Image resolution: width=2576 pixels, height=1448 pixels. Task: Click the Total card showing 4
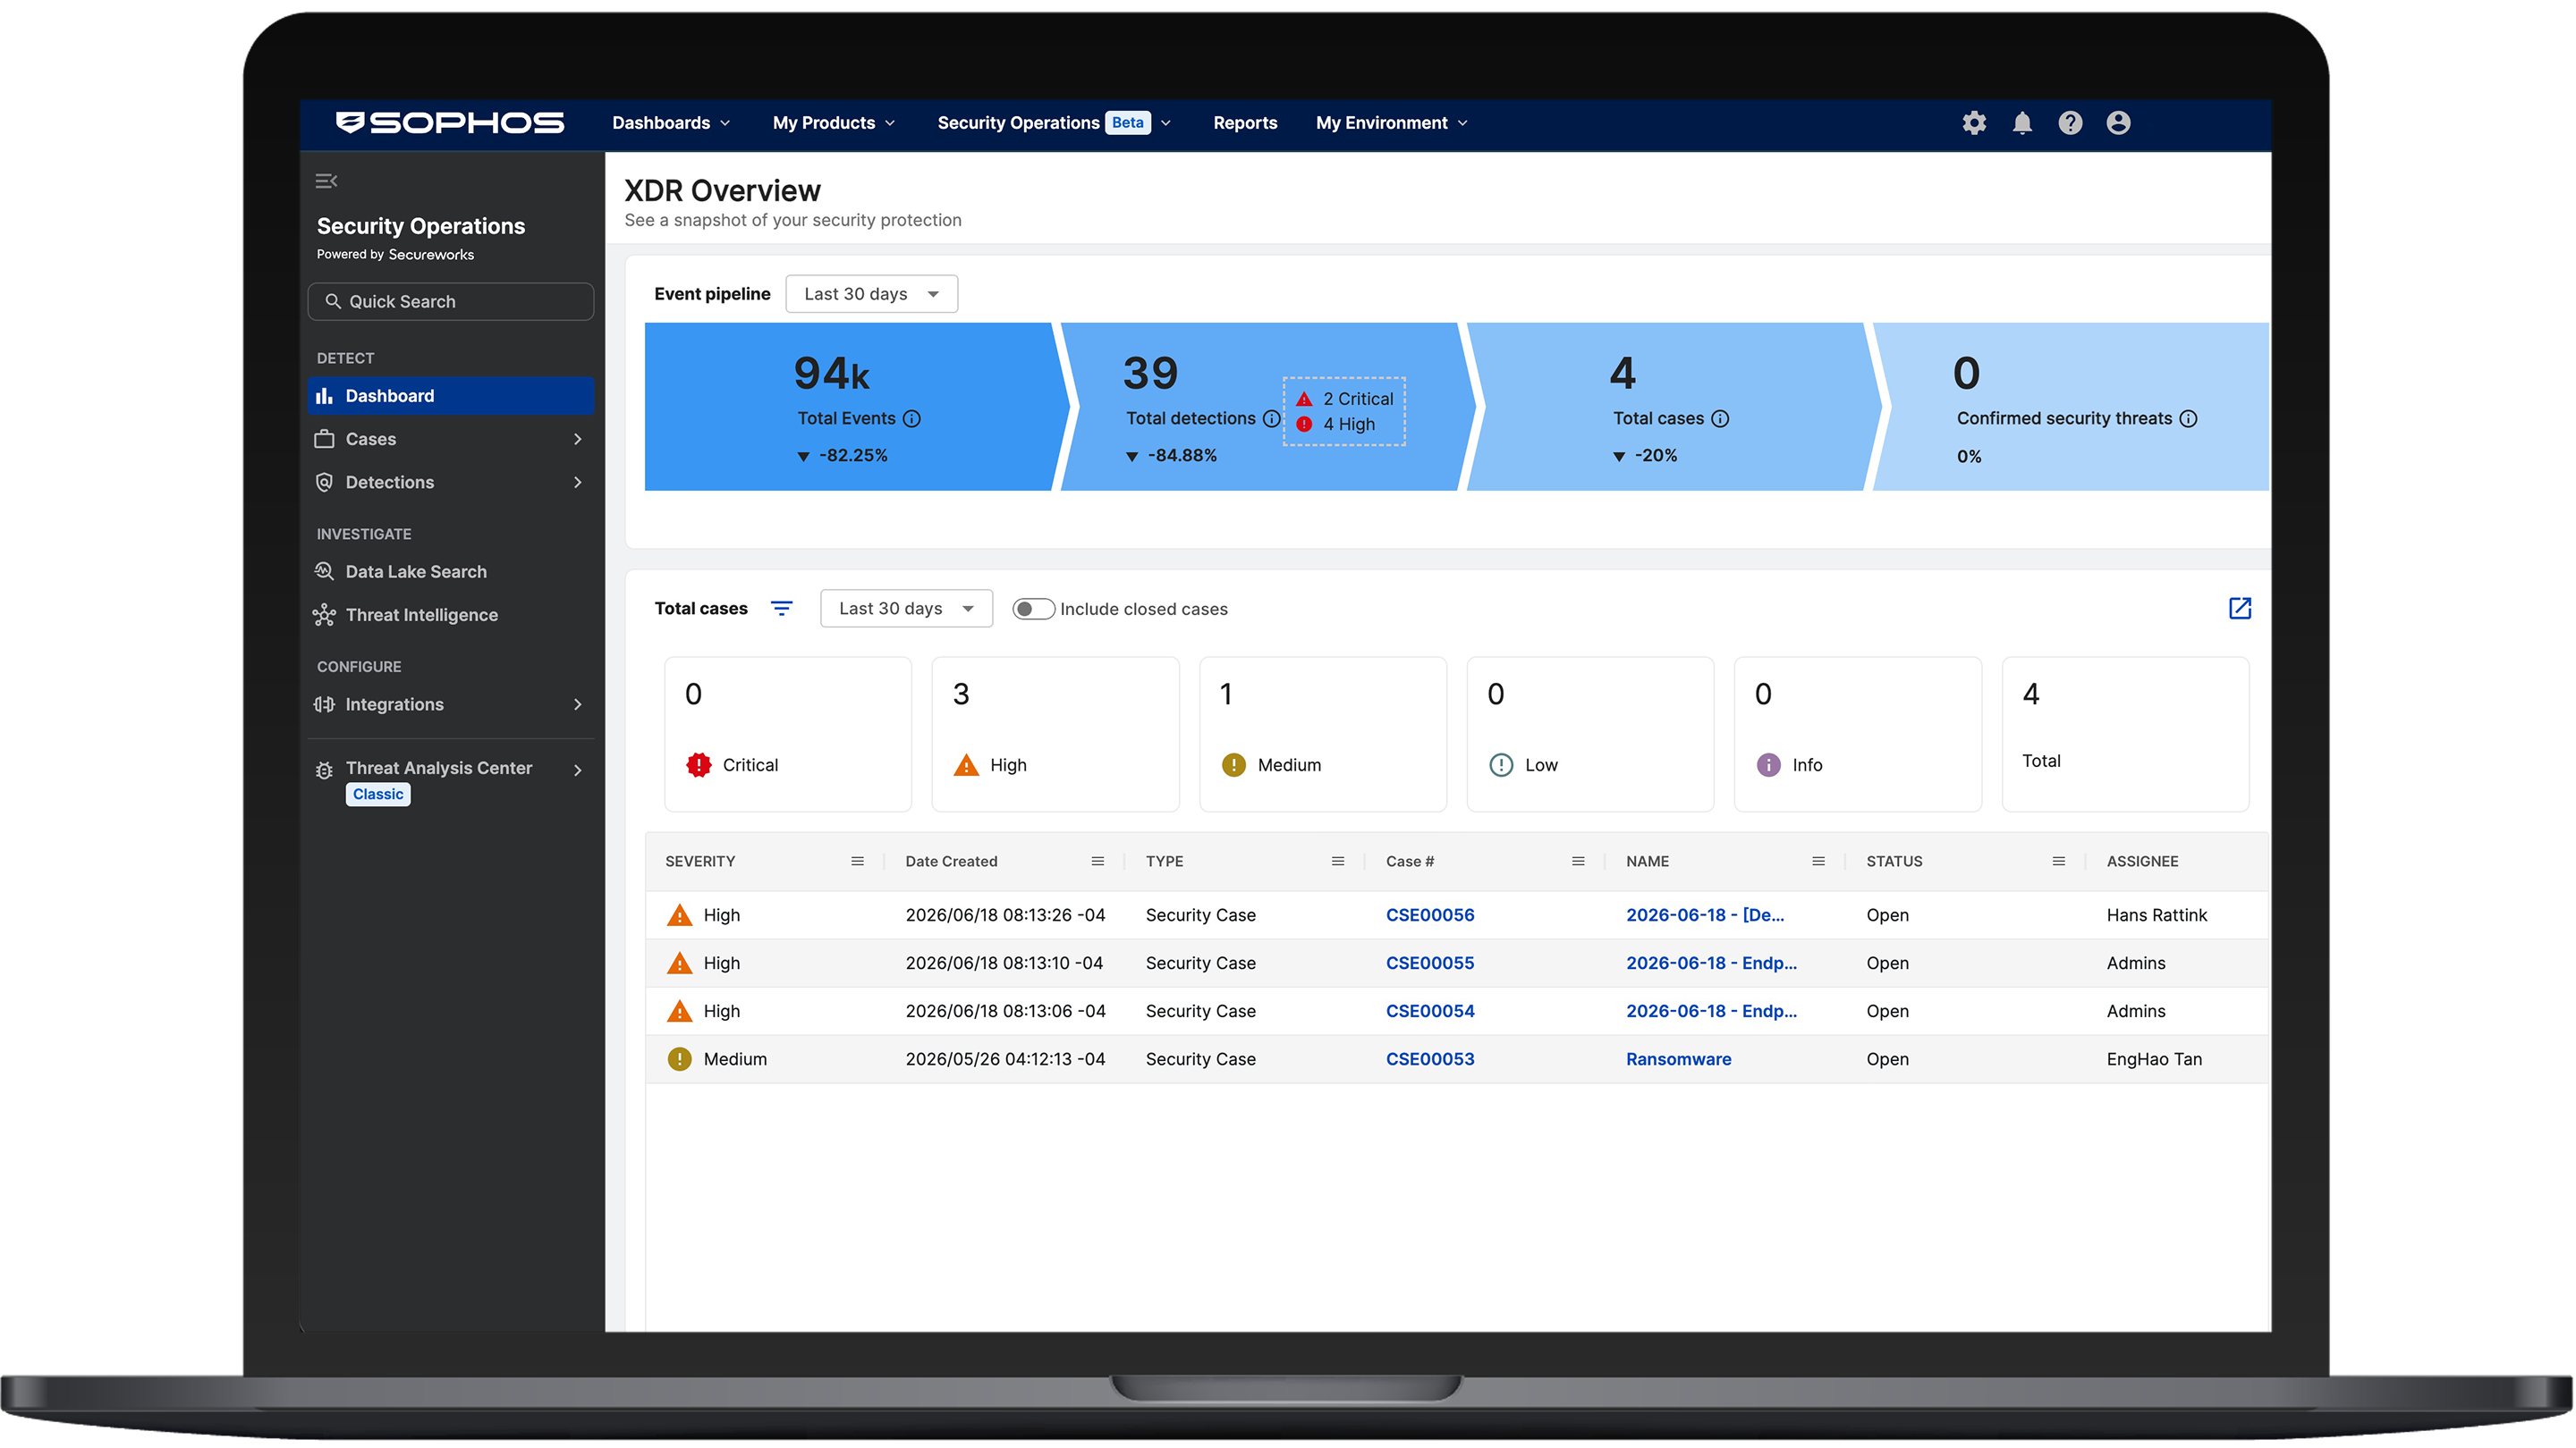tap(2125, 735)
